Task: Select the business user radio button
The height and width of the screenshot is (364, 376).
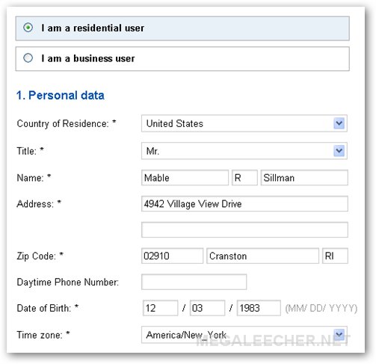Action: pos(28,58)
